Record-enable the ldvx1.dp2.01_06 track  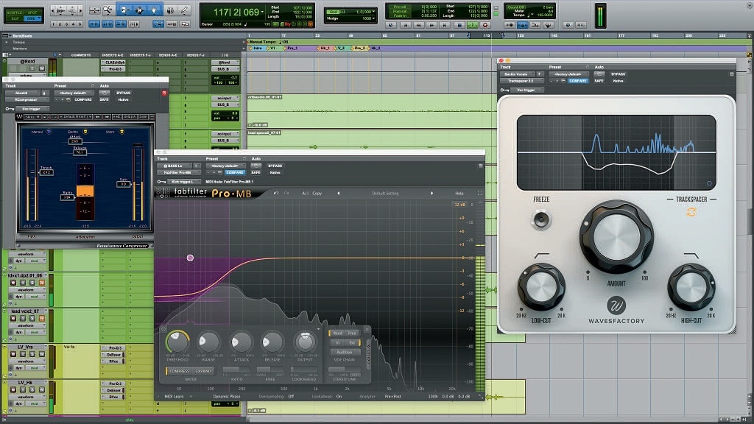(13, 282)
